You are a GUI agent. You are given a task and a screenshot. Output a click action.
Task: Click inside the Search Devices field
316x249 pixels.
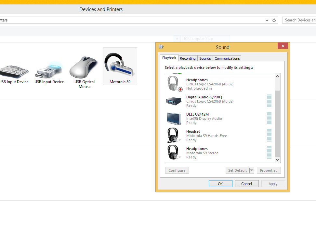(301, 20)
